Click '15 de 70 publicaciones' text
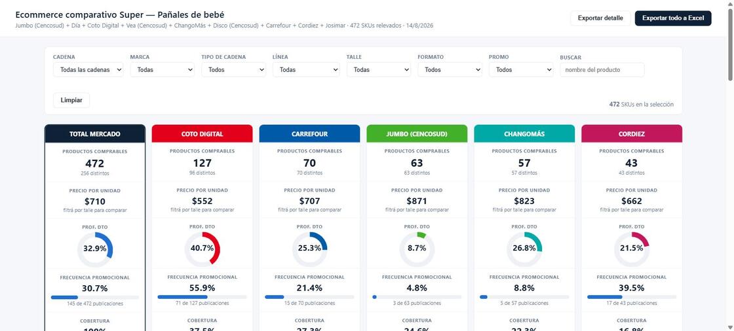The image size is (734, 331). click(x=309, y=304)
